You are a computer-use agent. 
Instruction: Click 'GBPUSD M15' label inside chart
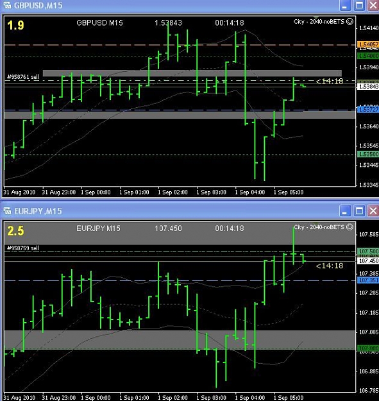coord(99,22)
